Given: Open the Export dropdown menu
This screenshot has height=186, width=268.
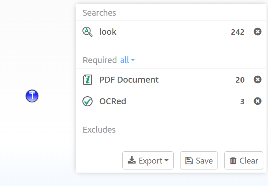Looking at the screenshot, I should pos(148,161).
